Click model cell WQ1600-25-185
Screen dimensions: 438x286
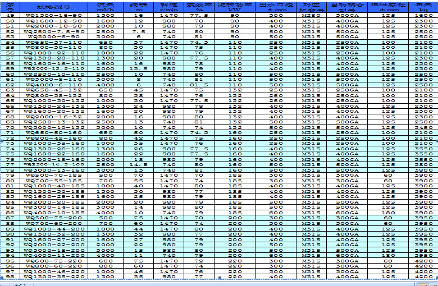[x=54, y=196]
